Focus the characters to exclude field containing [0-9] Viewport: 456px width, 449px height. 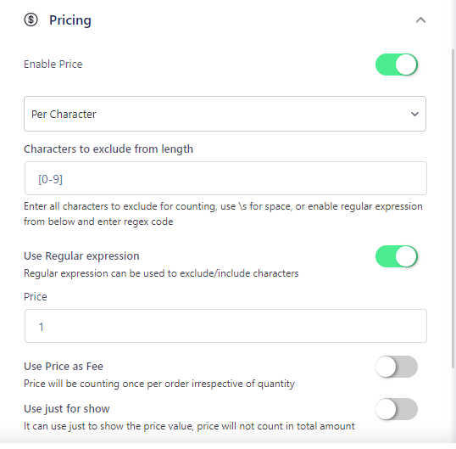(225, 178)
